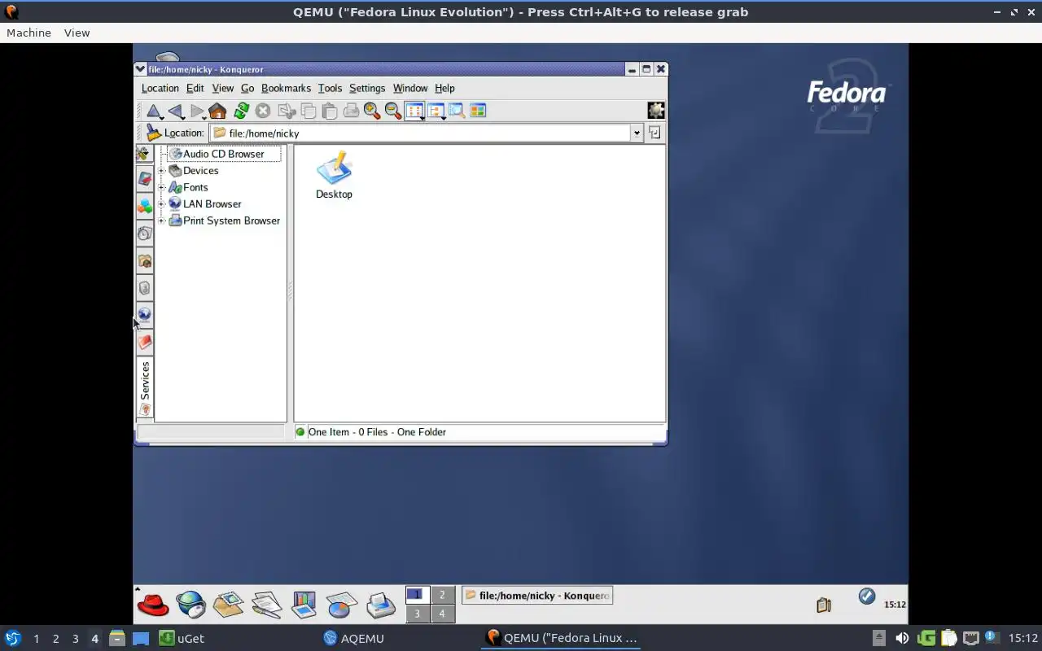Launch word processor pen-and-paper icon
1042x651 pixels.
266,604
